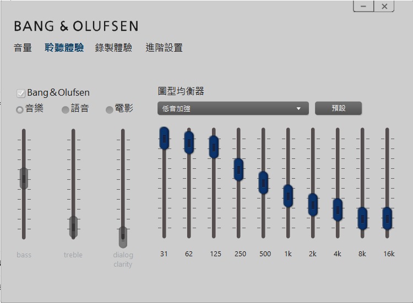This screenshot has height=303, width=413.
Task: Click the bass slider handle
Action: click(24, 179)
